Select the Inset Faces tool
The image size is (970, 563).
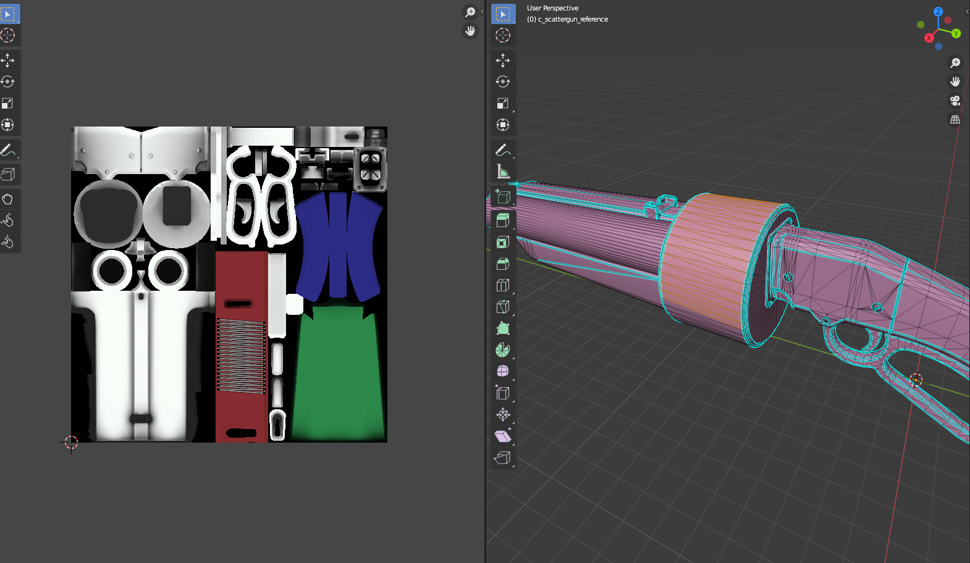(503, 242)
